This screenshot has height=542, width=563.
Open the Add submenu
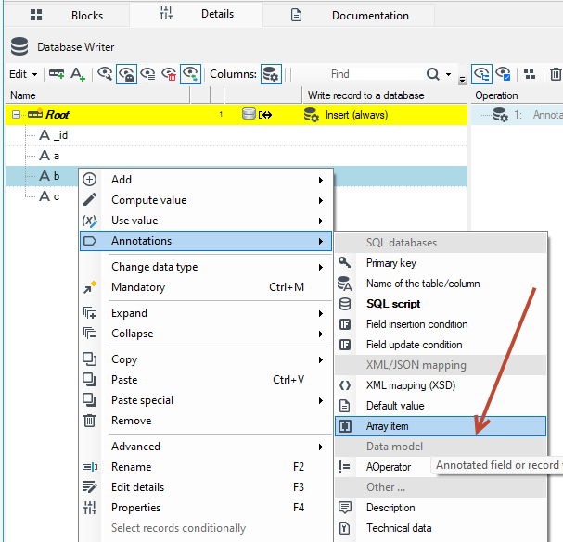tap(206, 180)
